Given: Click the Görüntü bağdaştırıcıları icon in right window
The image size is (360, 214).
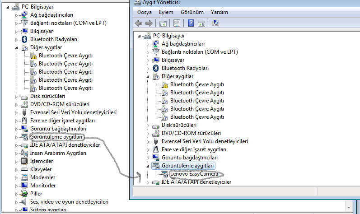Looking at the screenshot, I should pos(156,158).
